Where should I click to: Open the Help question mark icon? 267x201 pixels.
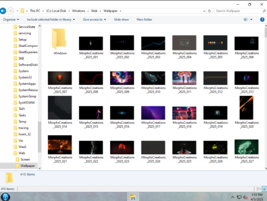[x=262, y=20]
